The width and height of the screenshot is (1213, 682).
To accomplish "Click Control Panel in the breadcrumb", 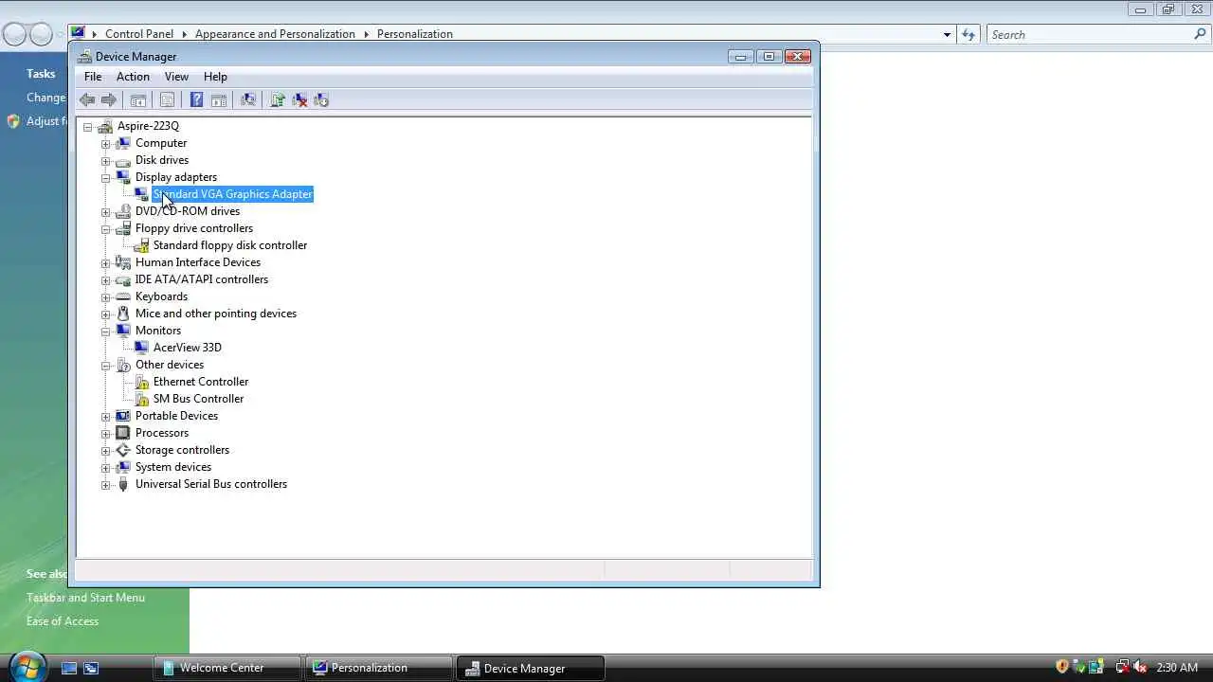I will [139, 34].
